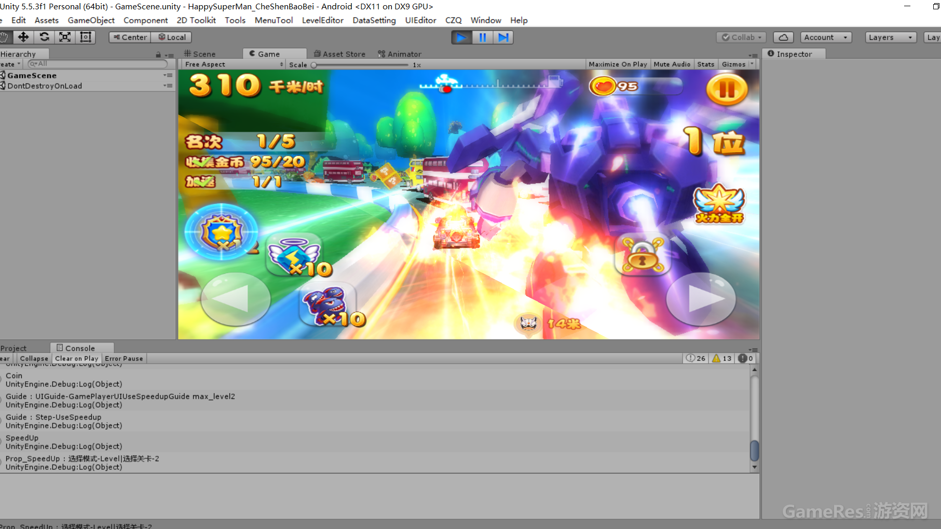Open the DataSetting menu

(374, 20)
